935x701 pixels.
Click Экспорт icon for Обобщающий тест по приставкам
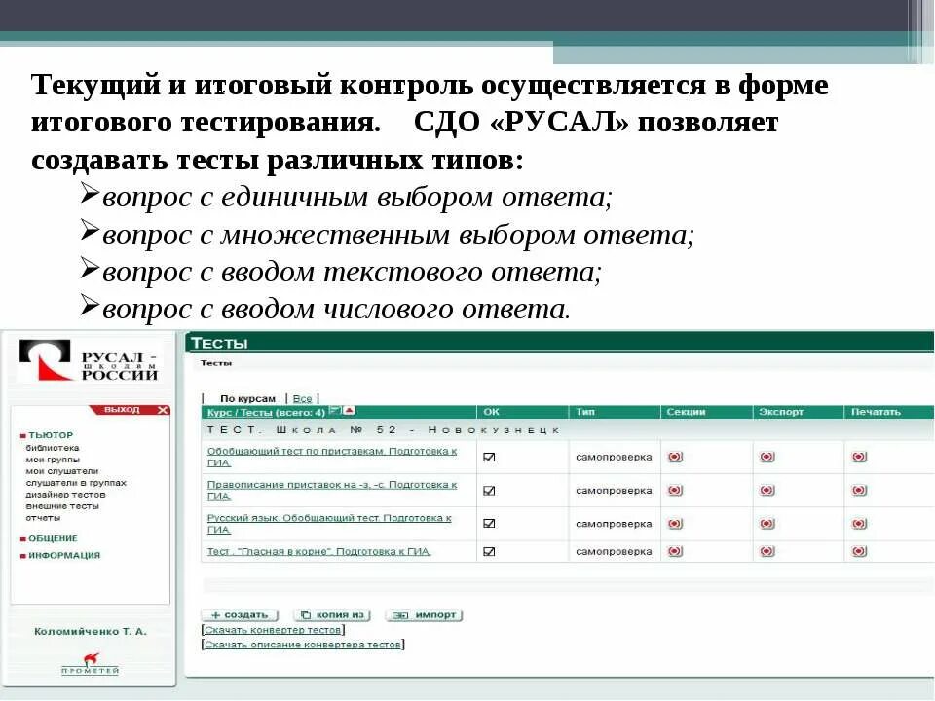pos(767,458)
